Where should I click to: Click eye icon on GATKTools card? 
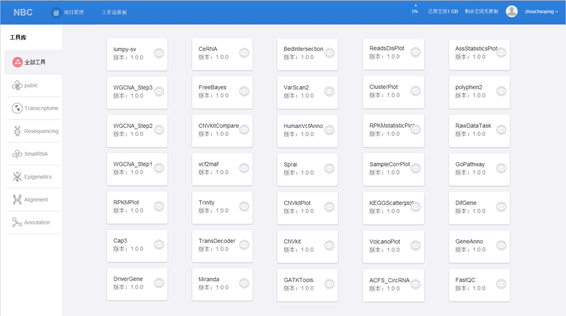(329, 284)
